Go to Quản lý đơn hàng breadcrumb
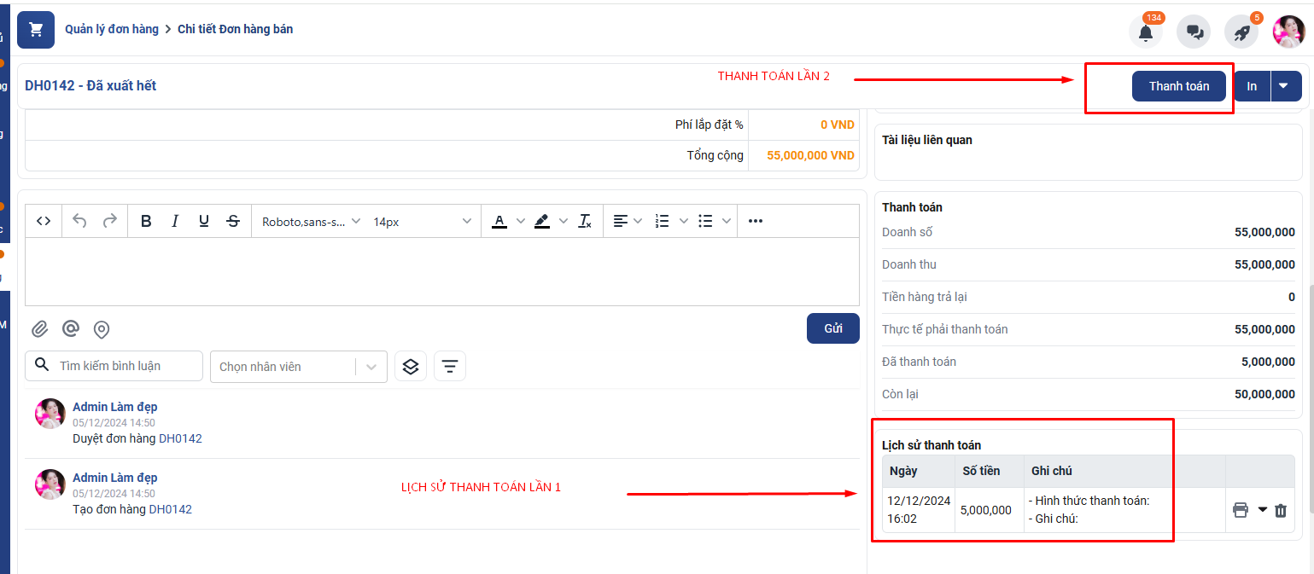 click(112, 29)
